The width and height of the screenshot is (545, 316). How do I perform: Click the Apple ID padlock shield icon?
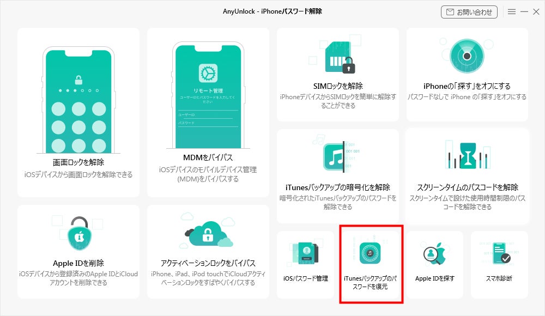pyautogui.click(x=80, y=233)
